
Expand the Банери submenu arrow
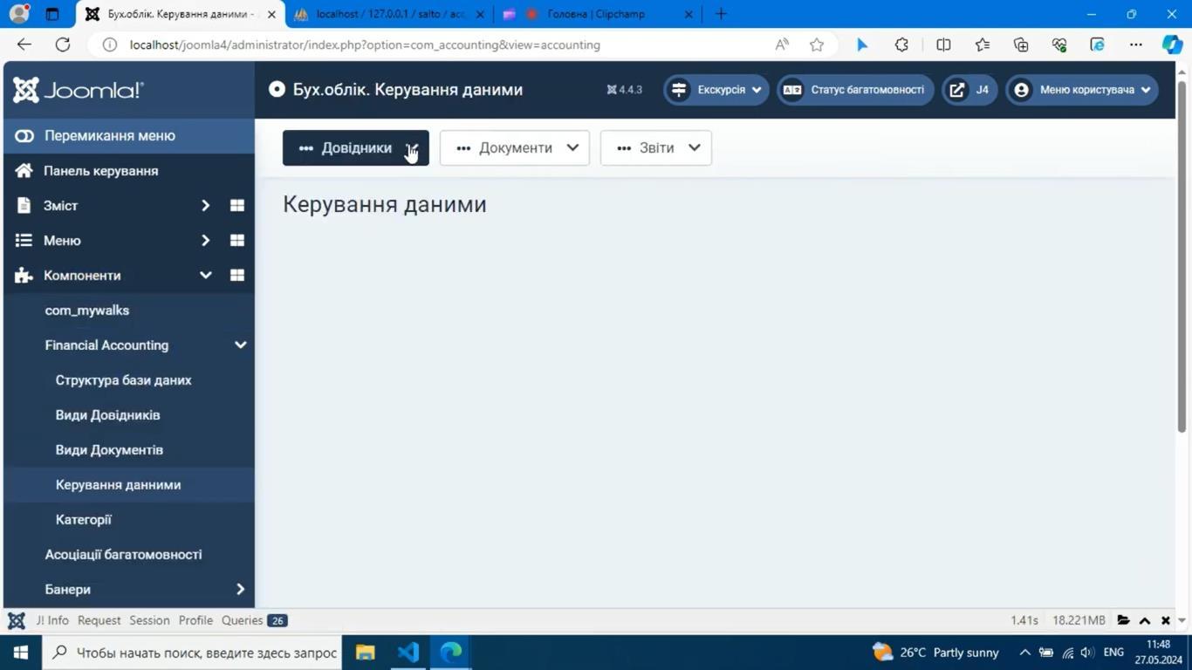[x=240, y=590]
